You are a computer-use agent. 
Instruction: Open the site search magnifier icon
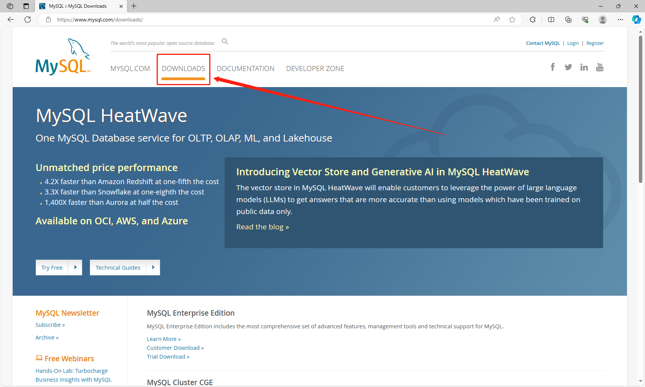225,41
